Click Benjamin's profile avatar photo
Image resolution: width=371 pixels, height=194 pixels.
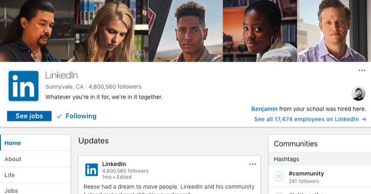pyautogui.click(x=358, y=93)
